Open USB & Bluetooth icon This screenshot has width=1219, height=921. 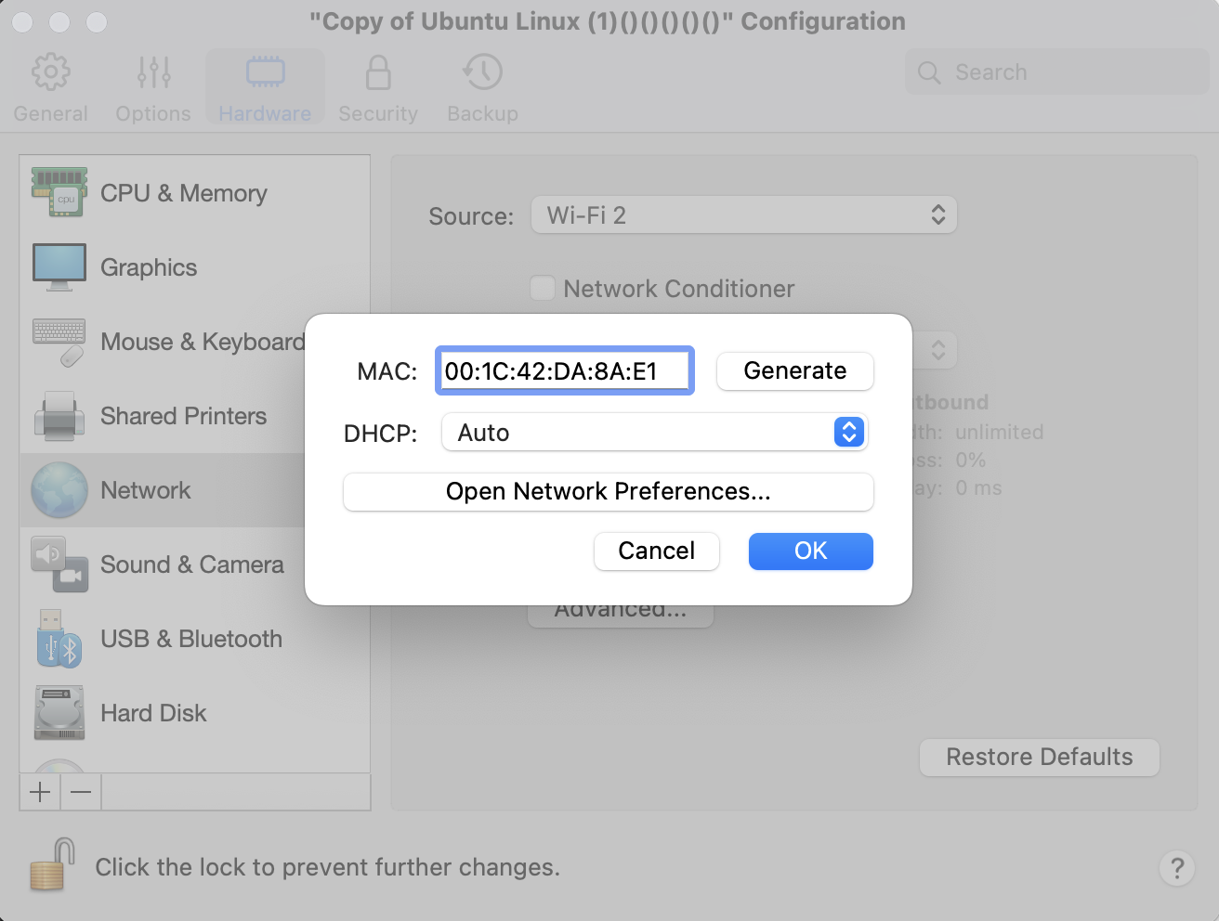pyautogui.click(x=59, y=639)
